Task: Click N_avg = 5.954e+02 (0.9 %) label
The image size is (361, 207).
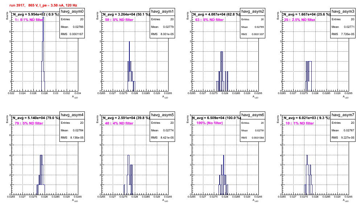Action: (36, 14)
